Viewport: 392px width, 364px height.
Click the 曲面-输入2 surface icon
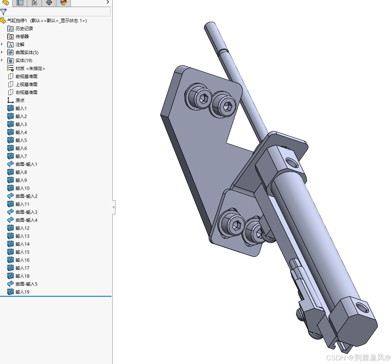pos(11,196)
